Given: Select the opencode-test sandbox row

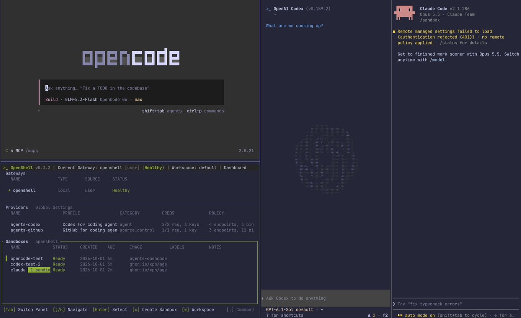Looking at the screenshot, I should pos(129,258).
